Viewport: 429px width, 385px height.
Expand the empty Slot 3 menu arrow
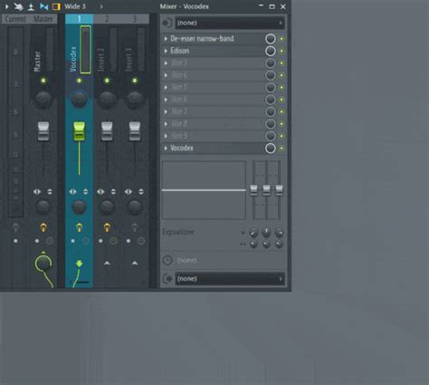click(166, 63)
